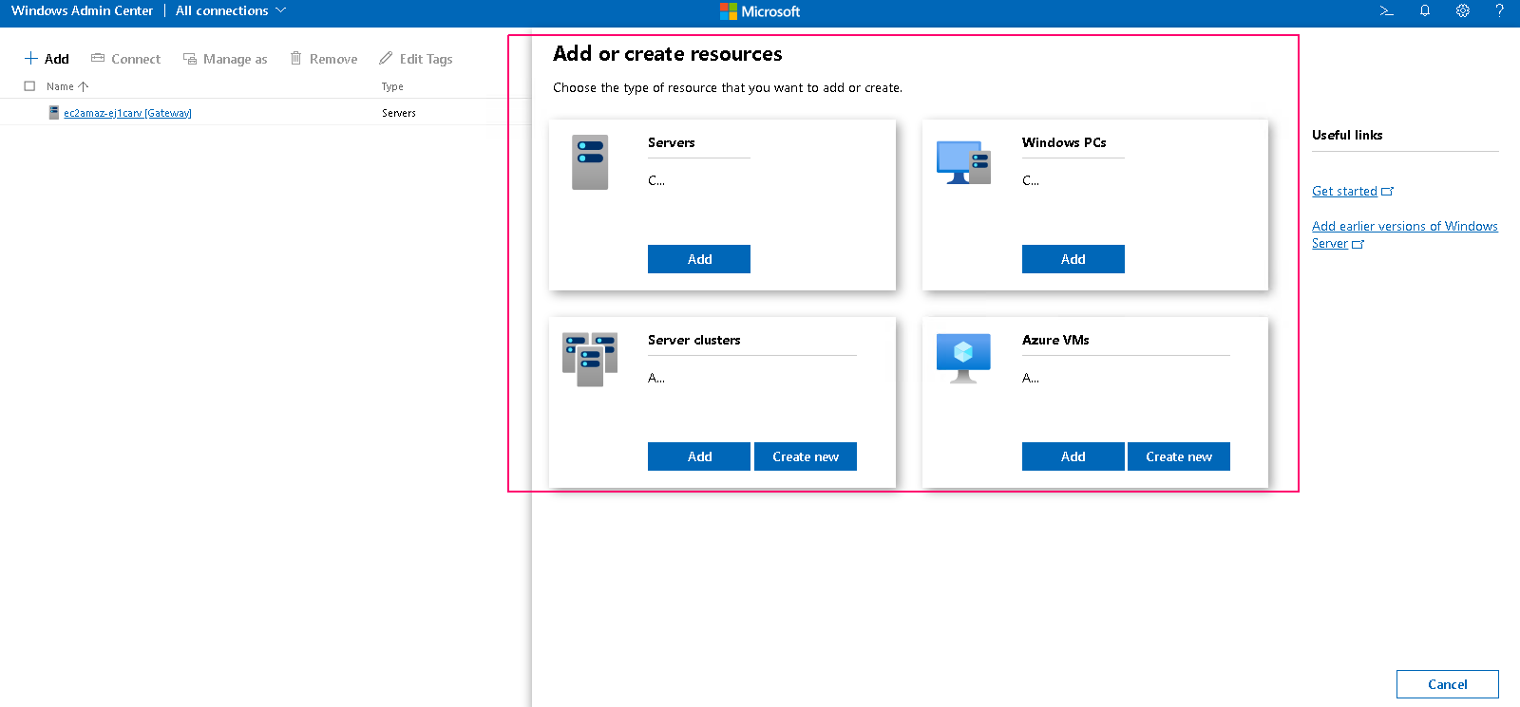1520x707 pixels.
Task: Open the settings gear
Action: pyautogui.click(x=1463, y=11)
